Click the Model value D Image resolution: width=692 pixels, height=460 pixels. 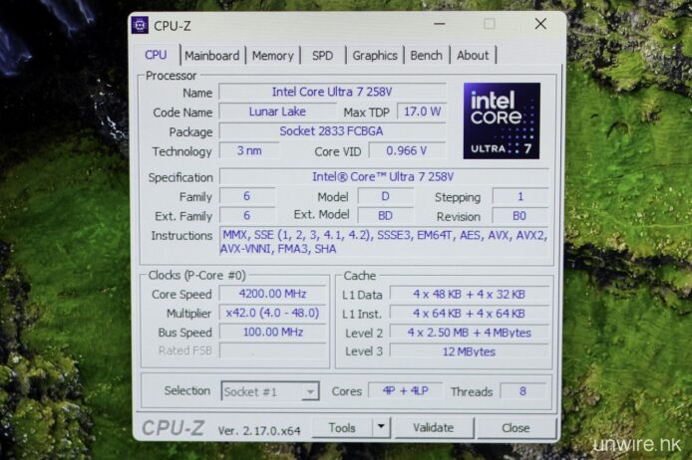(385, 196)
